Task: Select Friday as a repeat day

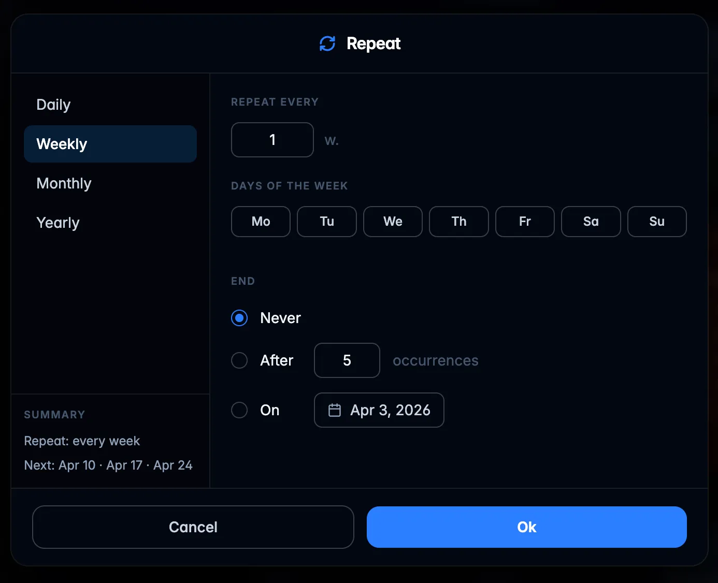Action: (x=525, y=222)
